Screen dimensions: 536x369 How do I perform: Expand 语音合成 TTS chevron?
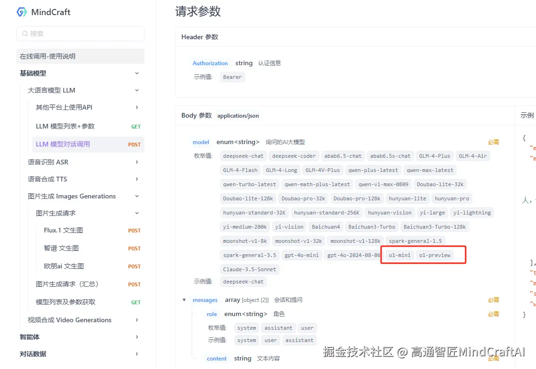coord(137,179)
